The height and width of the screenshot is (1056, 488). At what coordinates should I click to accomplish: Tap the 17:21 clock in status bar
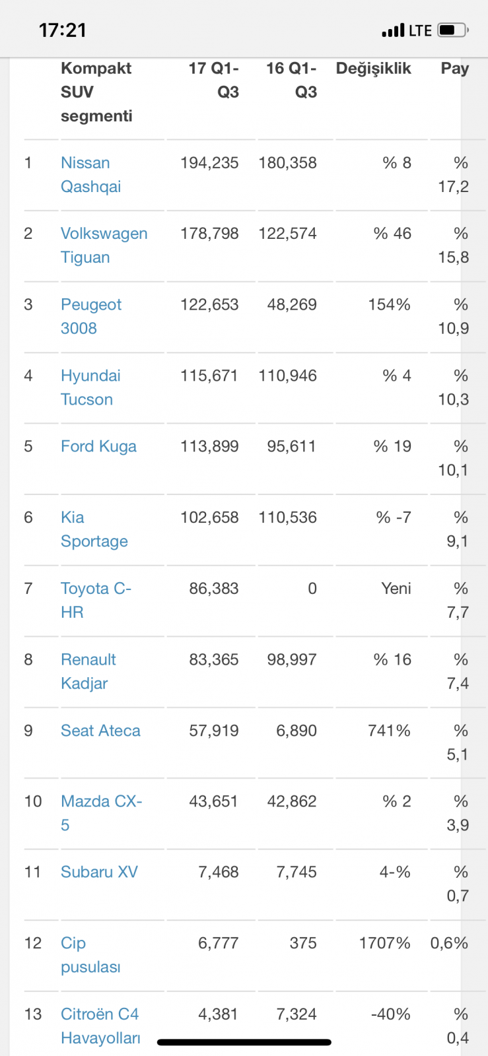point(63,30)
